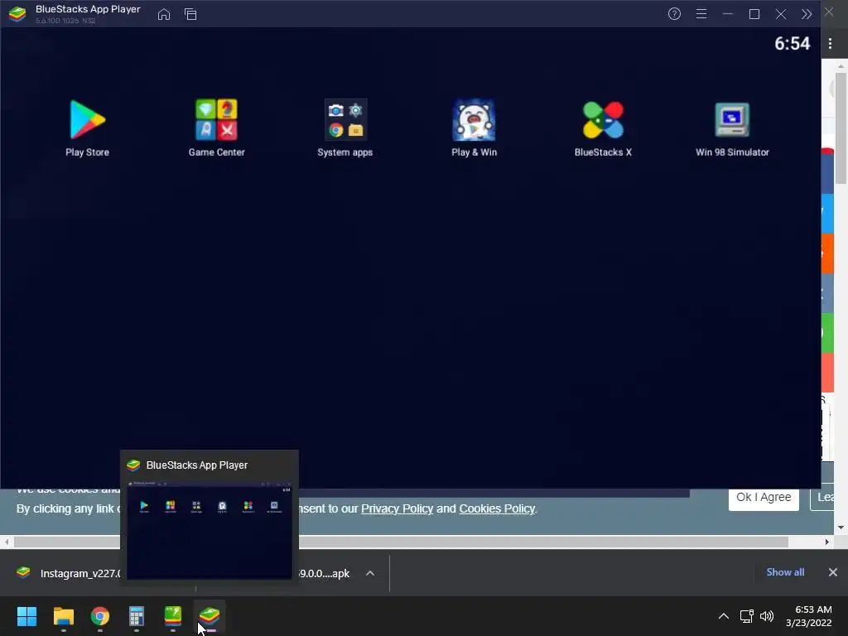Open BlueStacks help question mark icon
The height and width of the screenshot is (636, 848).
(674, 13)
